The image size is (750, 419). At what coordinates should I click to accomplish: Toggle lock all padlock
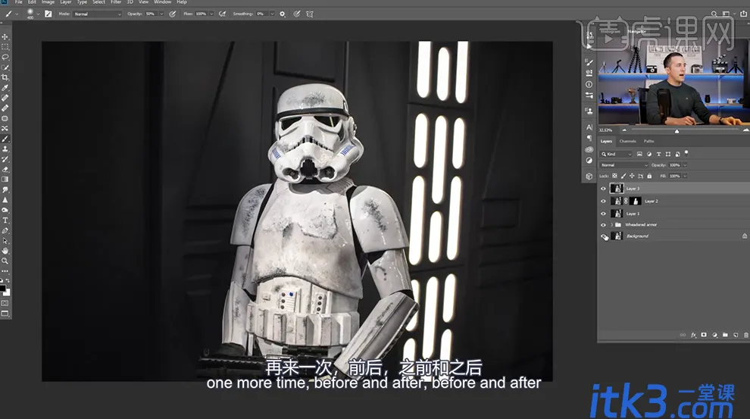(x=649, y=176)
